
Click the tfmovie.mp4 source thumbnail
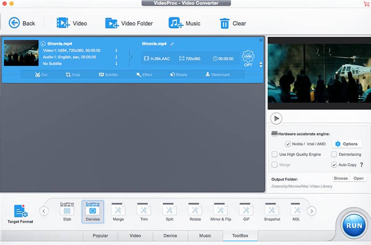click(21, 53)
